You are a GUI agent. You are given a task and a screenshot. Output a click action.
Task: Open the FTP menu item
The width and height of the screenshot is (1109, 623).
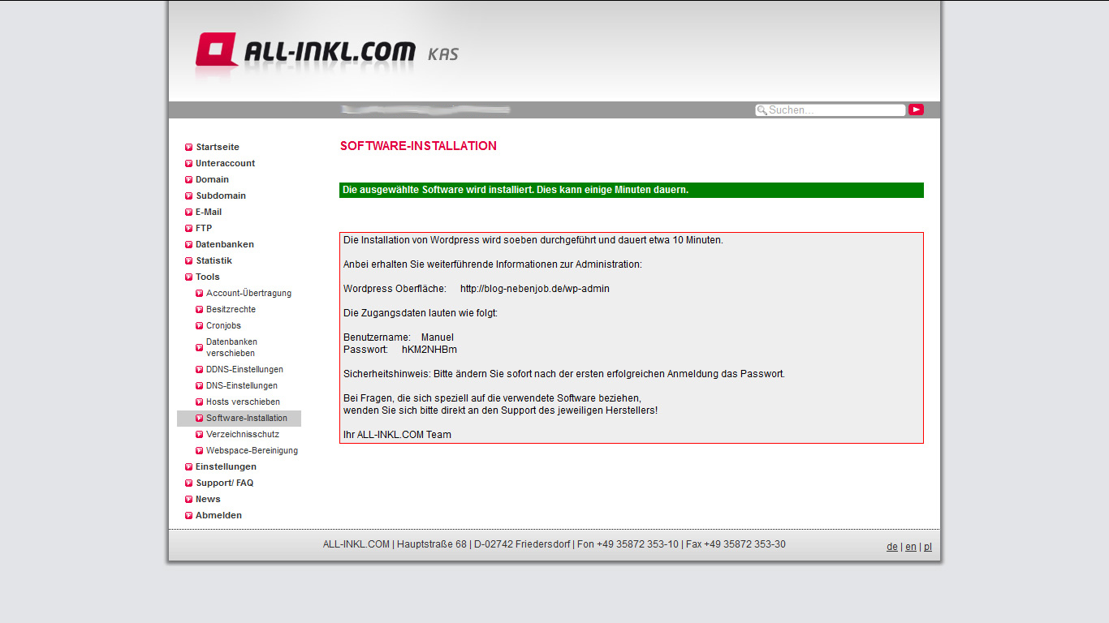pos(204,228)
